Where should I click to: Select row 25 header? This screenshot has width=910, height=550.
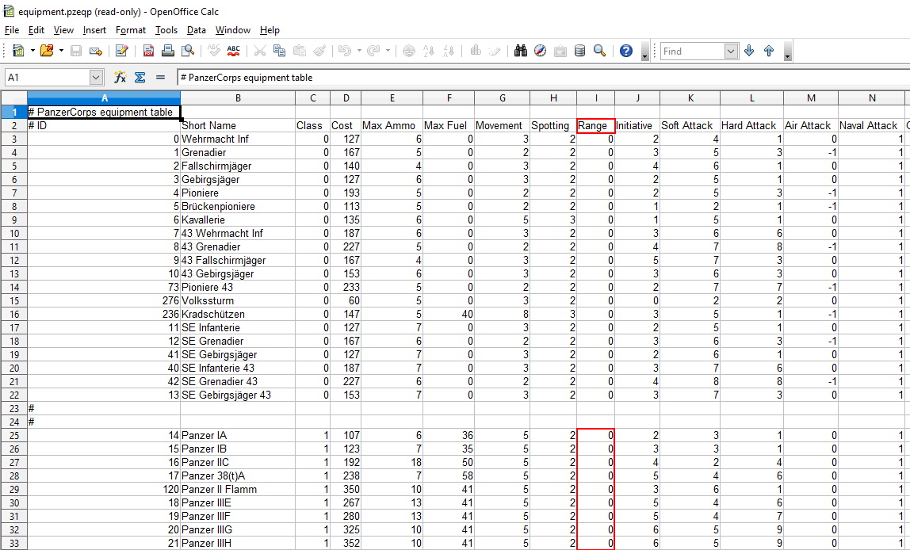(x=14, y=436)
